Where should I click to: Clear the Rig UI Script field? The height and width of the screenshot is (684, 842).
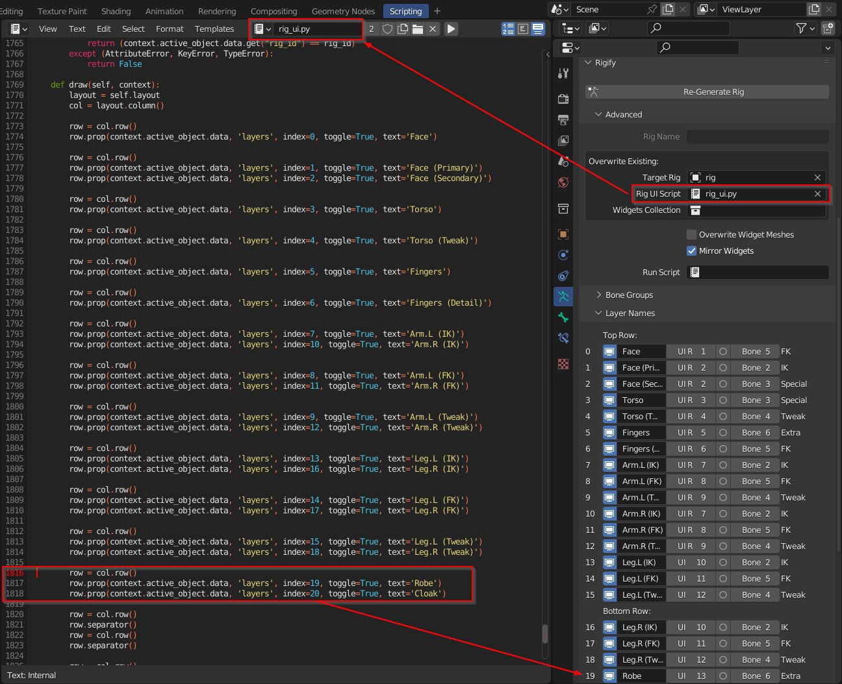[x=817, y=193]
